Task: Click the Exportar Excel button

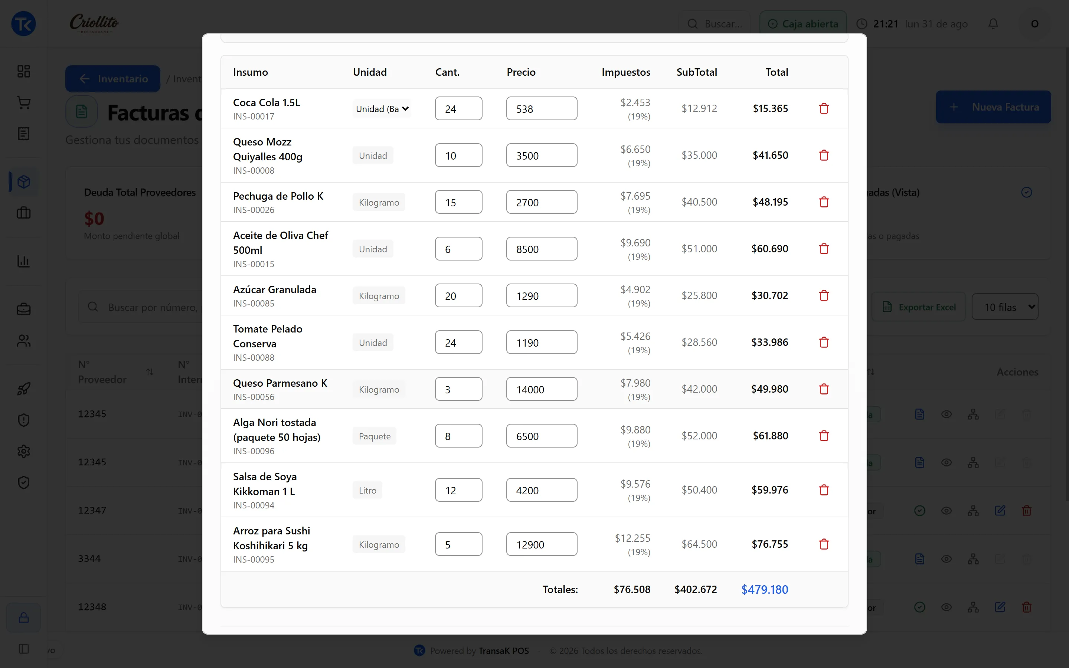Action: point(919,307)
